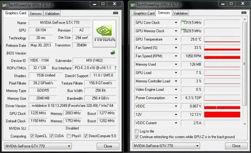This screenshot has height=153, width=251.
Task: Open Fan Speed (RPM) sensor dropdown
Action: 176,56
